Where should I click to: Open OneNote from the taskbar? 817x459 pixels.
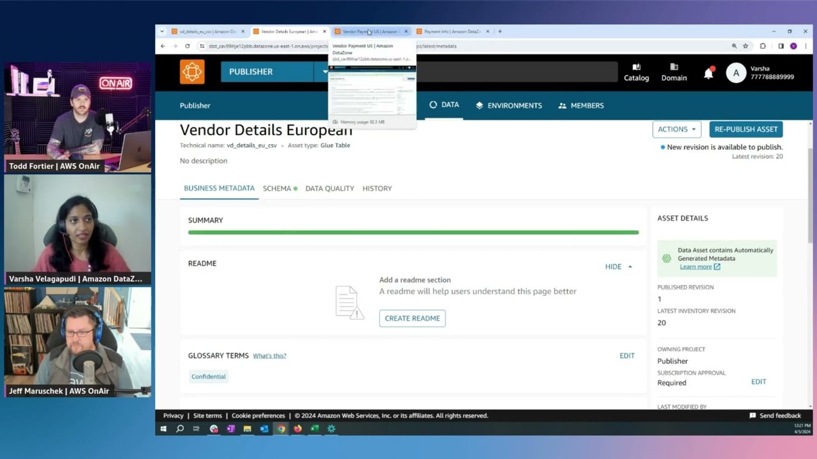pos(230,429)
